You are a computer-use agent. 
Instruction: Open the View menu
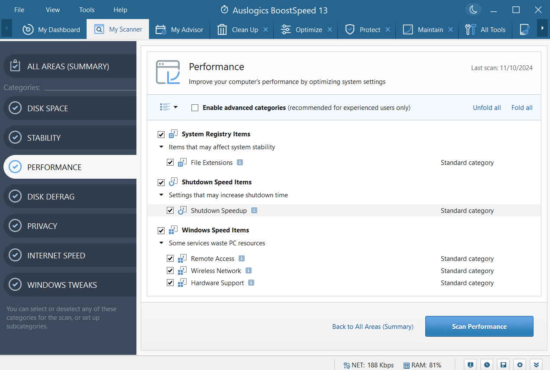point(53,10)
